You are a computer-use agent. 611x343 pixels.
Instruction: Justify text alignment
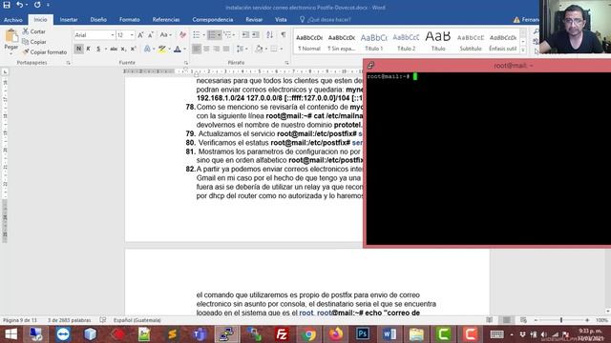tap(226, 49)
